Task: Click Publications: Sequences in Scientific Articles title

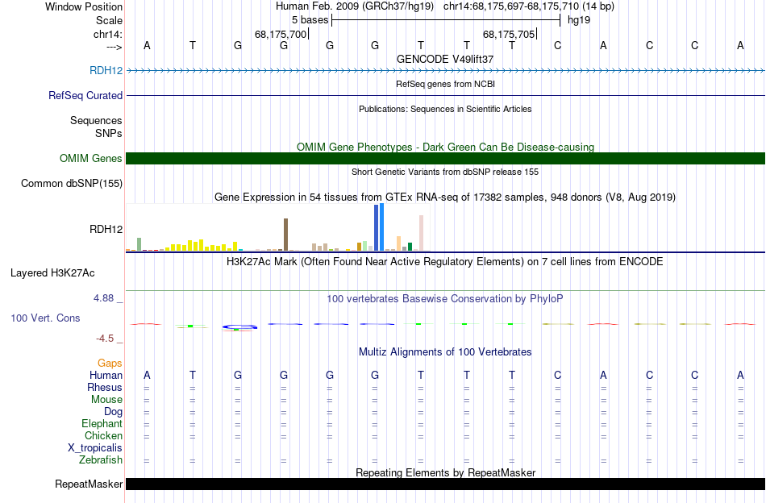Action: [445, 109]
